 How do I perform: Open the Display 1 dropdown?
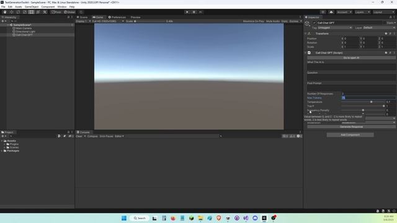point(83,21)
